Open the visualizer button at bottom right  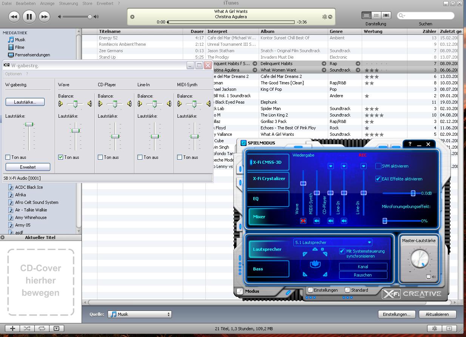click(x=435, y=328)
